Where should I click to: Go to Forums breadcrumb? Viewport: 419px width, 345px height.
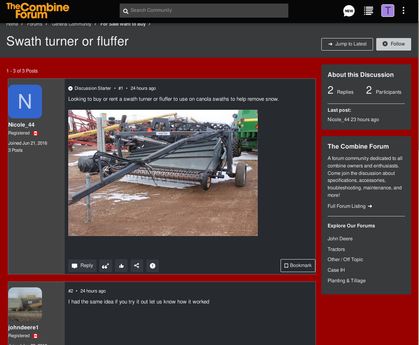(x=35, y=24)
